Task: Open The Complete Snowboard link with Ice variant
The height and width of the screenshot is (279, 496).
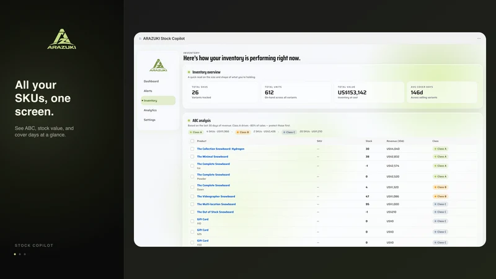Action: (213, 164)
